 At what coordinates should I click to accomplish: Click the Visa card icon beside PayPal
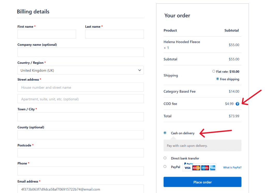pyautogui.click(x=188, y=168)
